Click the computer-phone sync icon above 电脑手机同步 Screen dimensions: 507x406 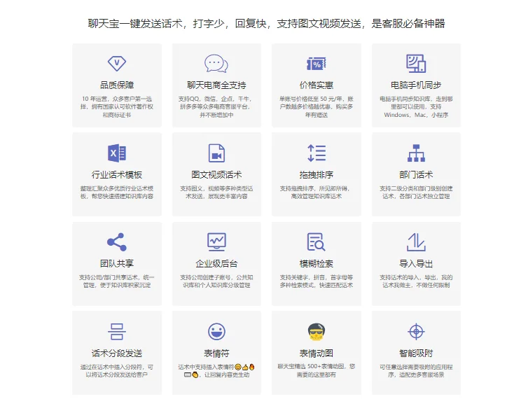tap(416, 64)
